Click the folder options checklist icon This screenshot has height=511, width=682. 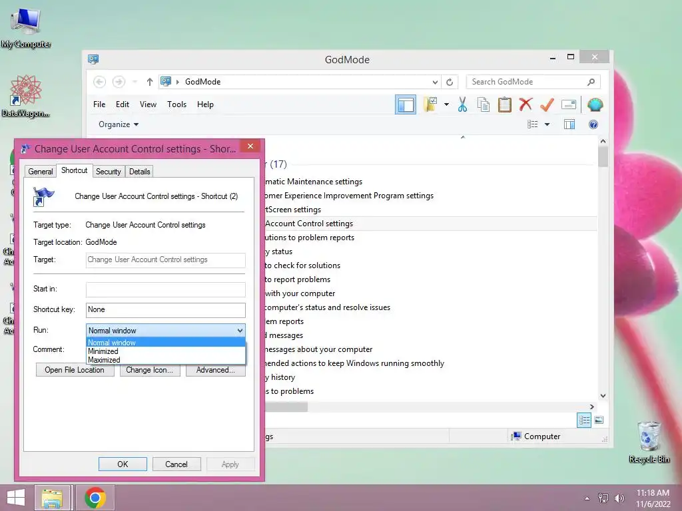click(x=430, y=104)
